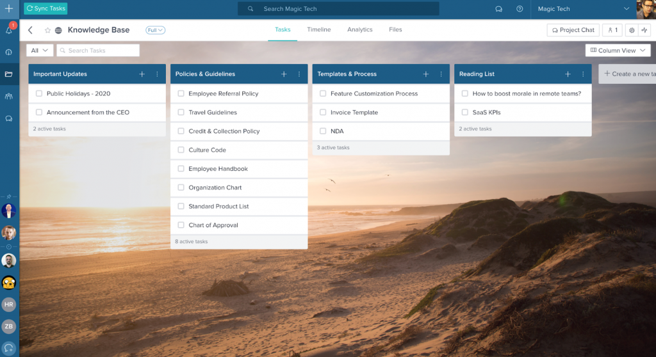Check NDA task checkbox

coord(323,131)
